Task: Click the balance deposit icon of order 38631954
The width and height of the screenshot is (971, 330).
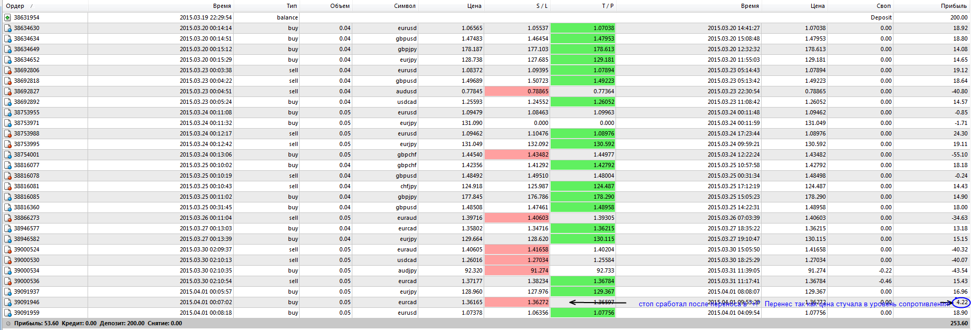Action: point(7,17)
